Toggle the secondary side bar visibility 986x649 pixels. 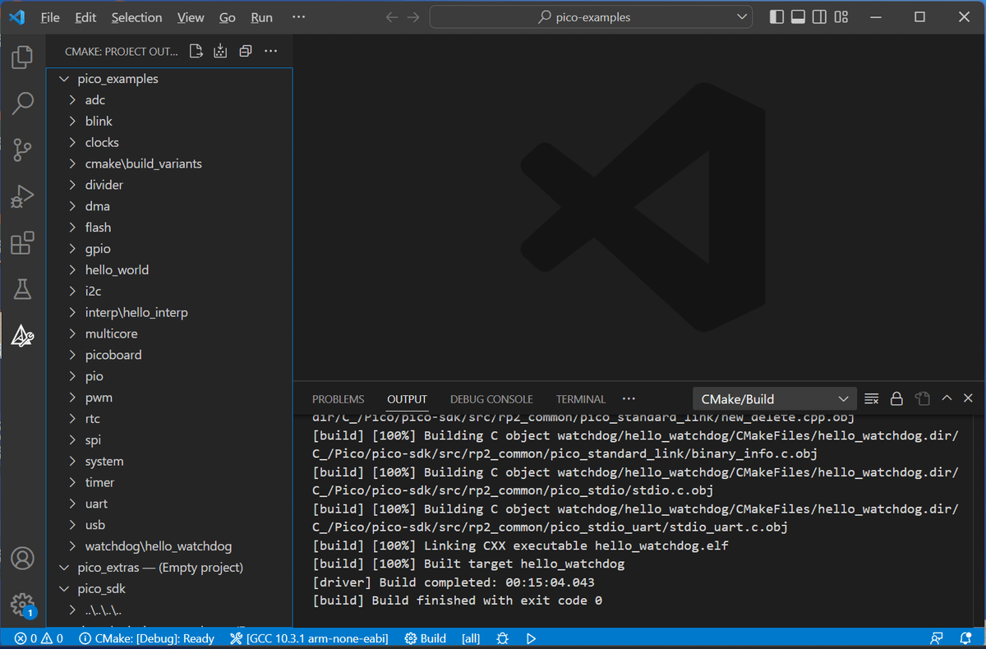[819, 17]
